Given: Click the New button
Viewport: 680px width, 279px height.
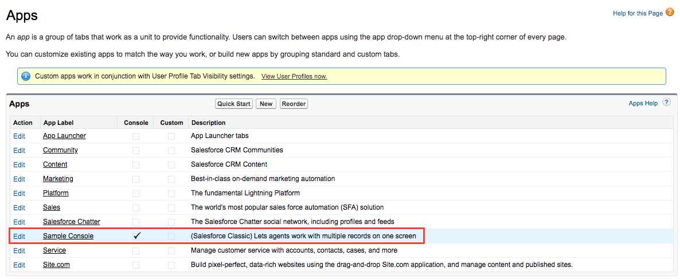Looking at the screenshot, I should pyautogui.click(x=266, y=104).
